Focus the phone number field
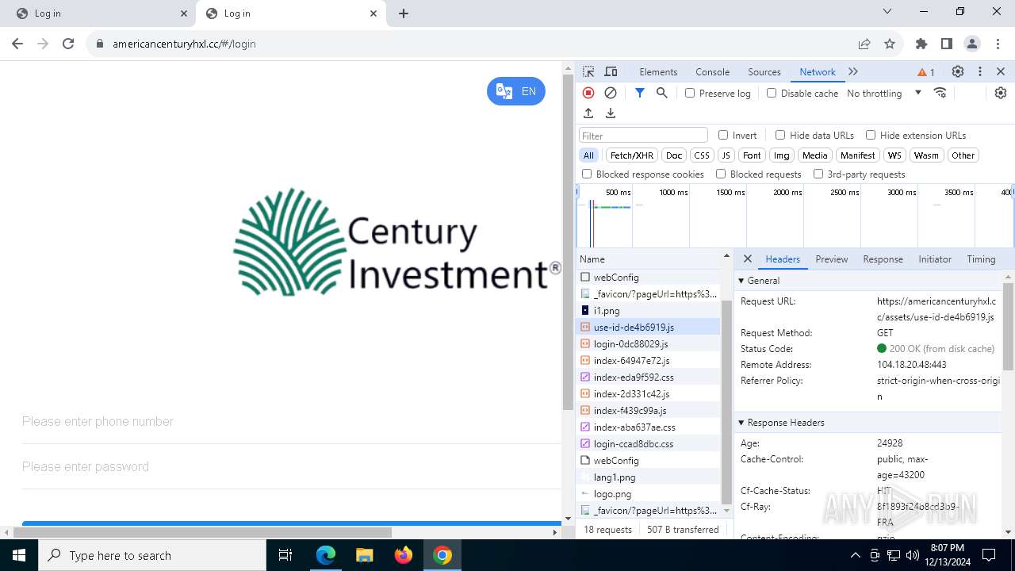Image resolution: width=1015 pixels, height=571 pixels. coord(291,421)
